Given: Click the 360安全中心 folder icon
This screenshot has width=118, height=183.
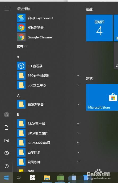Looking at the screenshot, I should click(21, 85).
